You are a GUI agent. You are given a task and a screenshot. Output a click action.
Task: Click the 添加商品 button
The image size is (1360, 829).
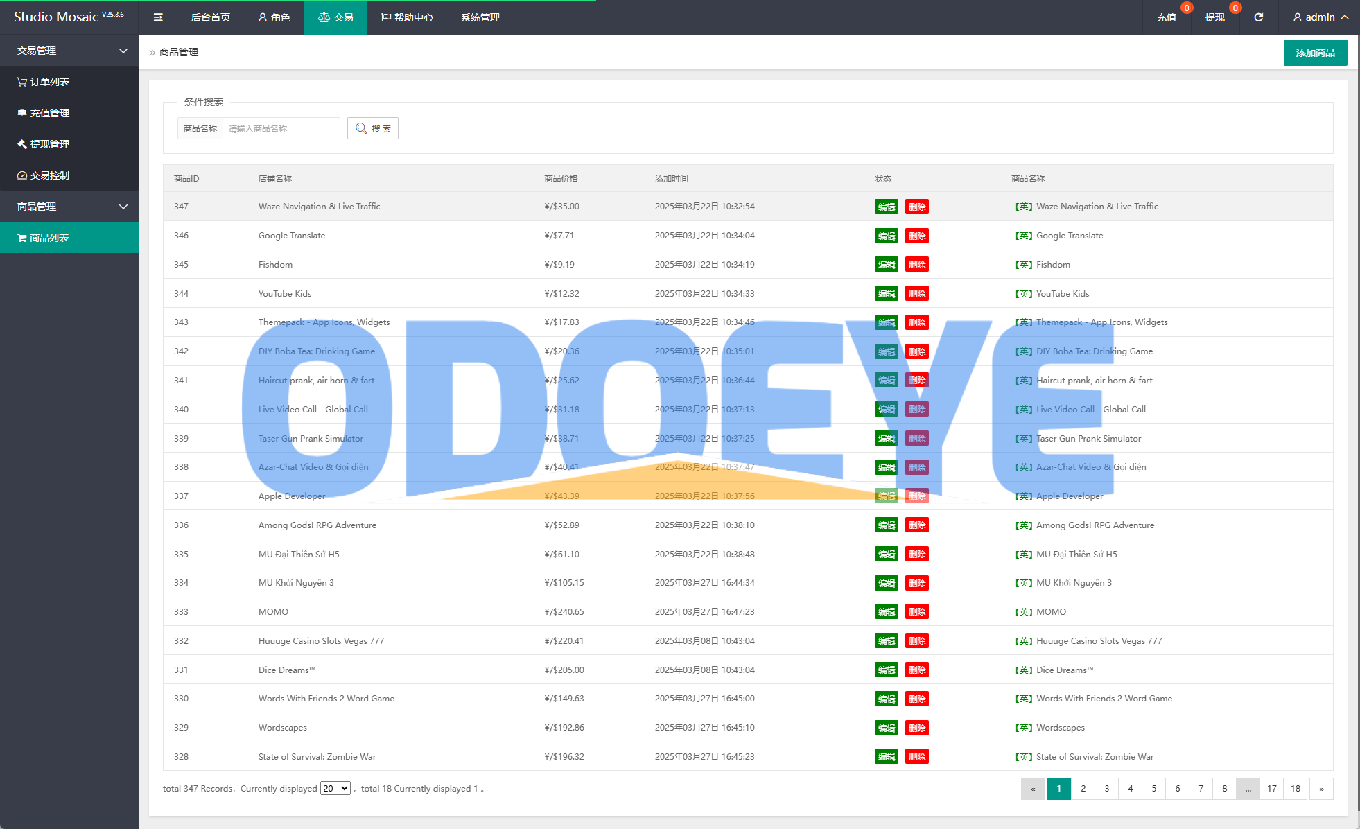pos(1315,53)
